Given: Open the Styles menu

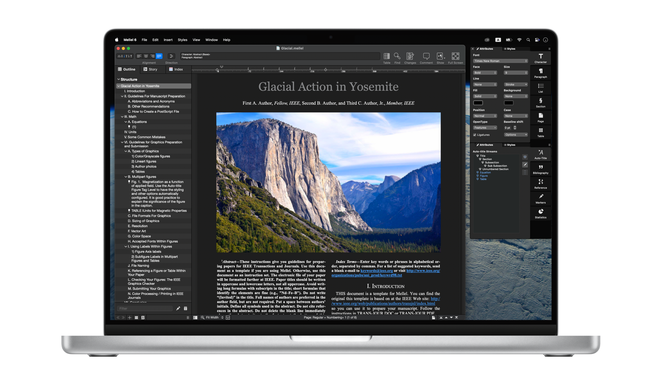Looking at the screenshot, I should pyautogui.click(x=182, y=40).
